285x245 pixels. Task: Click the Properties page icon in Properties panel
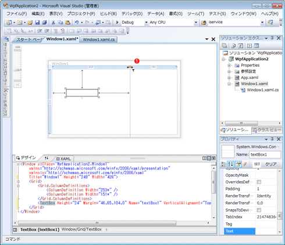238,164
